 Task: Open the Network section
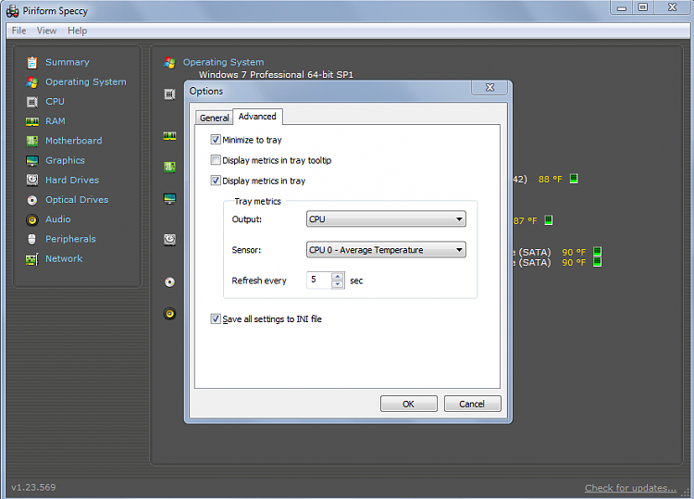(64, 258)
